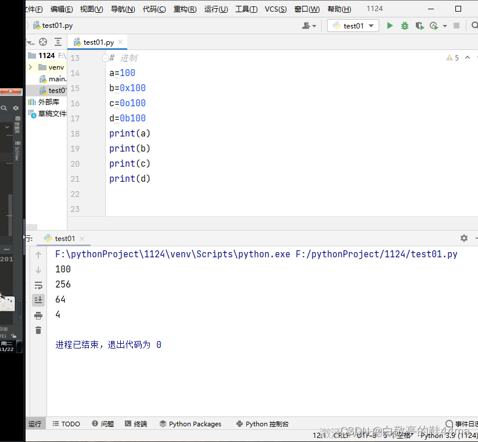478x442 pixels.
Task: Click the print(d) code line
Action: 130,179
